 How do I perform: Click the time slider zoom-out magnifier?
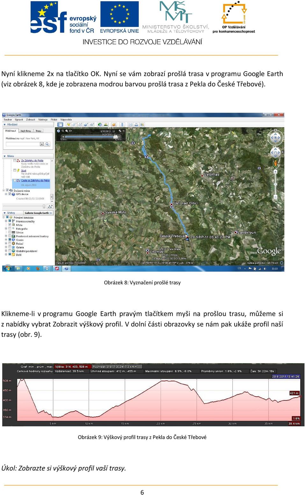click(63, 131)
